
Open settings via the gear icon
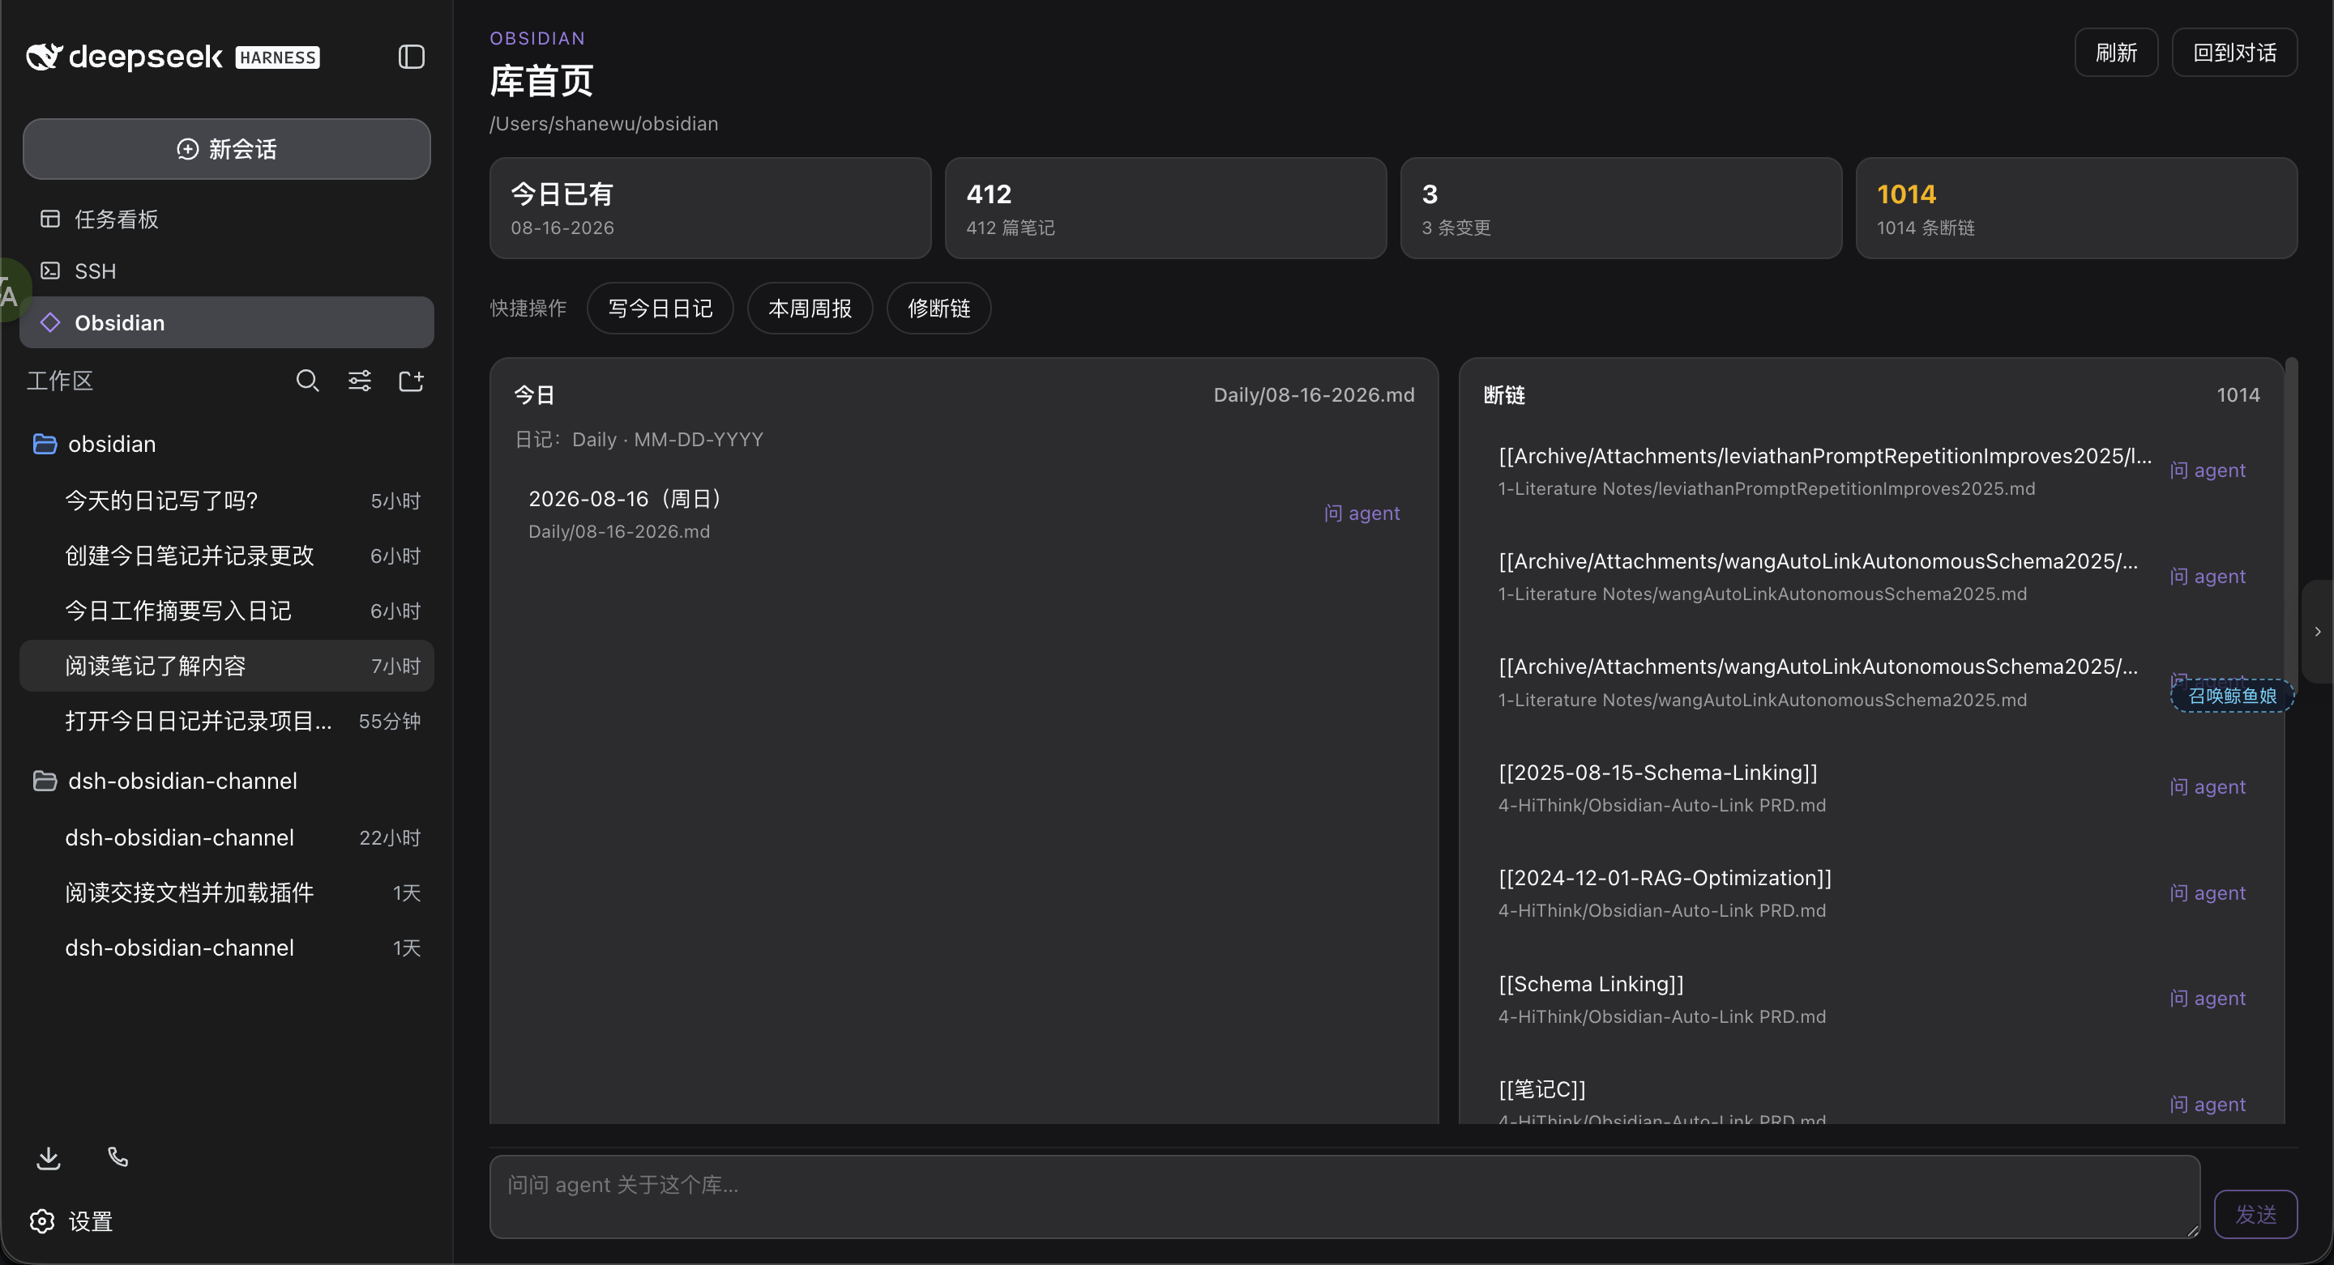coord(41,1220)
